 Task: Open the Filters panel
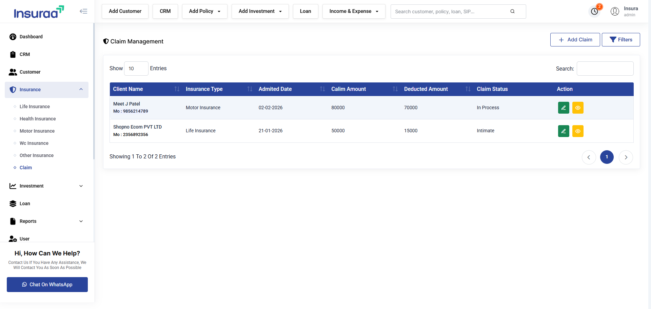621,40
